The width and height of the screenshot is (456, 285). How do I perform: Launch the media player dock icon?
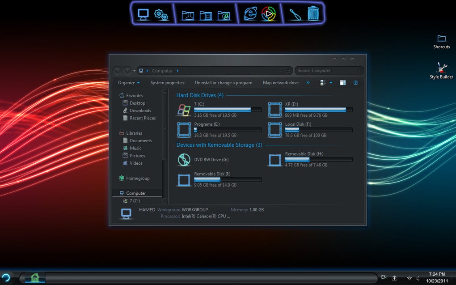(268, 14)
